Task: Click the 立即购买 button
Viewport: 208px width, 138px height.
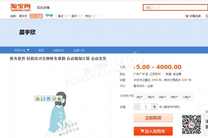Action: click(153, 118)
